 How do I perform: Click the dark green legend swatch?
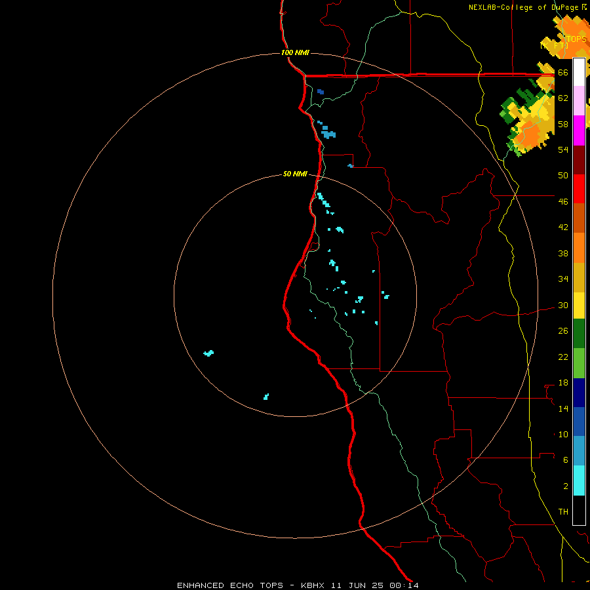coord(579,334)
